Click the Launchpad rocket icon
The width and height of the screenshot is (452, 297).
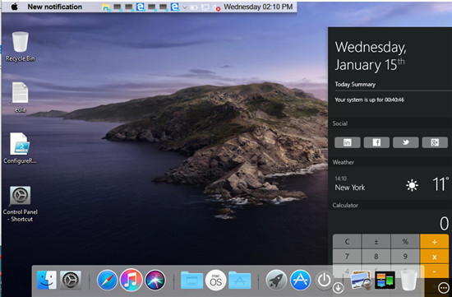[x=276, y=280]
